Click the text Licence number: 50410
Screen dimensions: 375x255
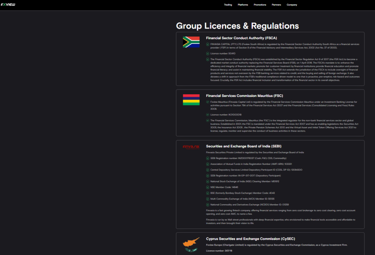(x=223, y=53)
